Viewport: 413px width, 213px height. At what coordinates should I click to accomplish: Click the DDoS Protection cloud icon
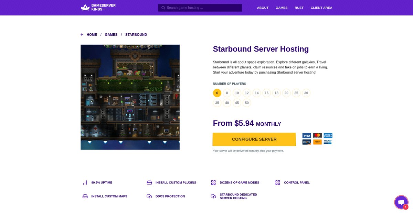coord(149,196)
